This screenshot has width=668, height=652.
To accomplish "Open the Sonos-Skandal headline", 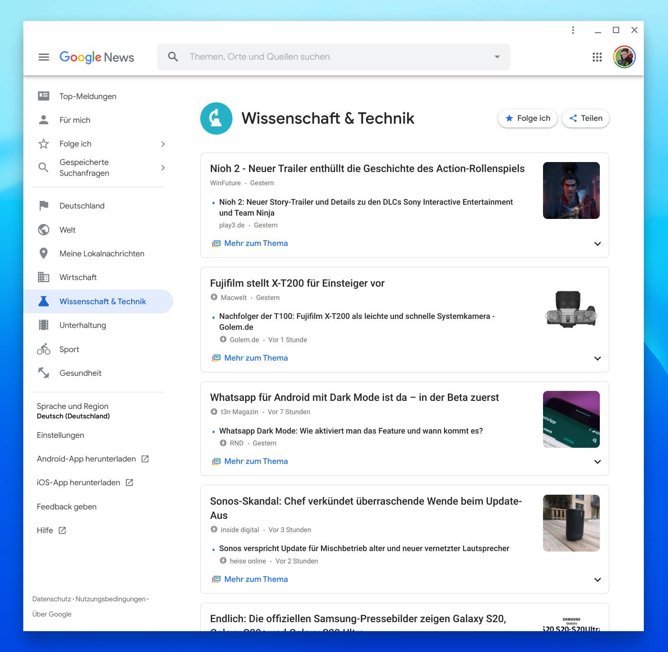I will 366,508.
